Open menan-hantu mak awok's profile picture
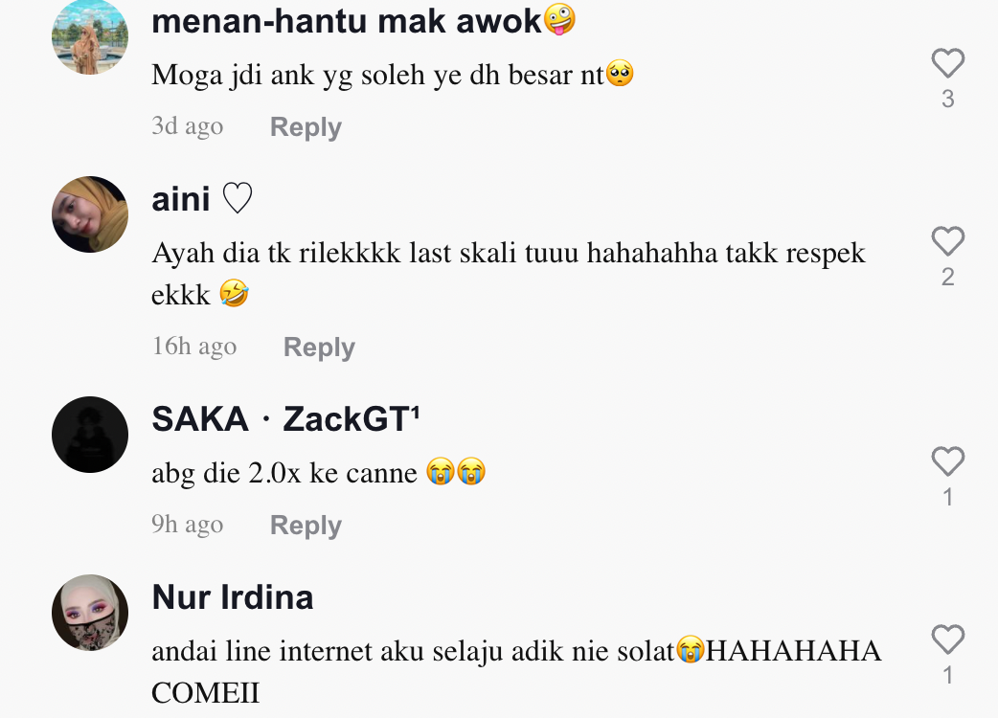The image size is (998, 718). click(x=90, y=36)
